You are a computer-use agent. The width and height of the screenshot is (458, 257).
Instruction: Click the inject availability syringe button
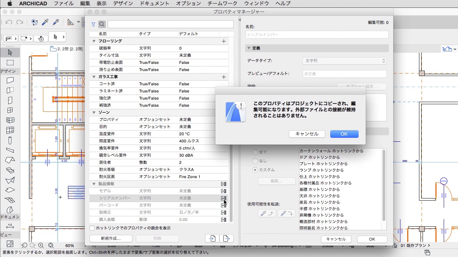pos(286,213)
